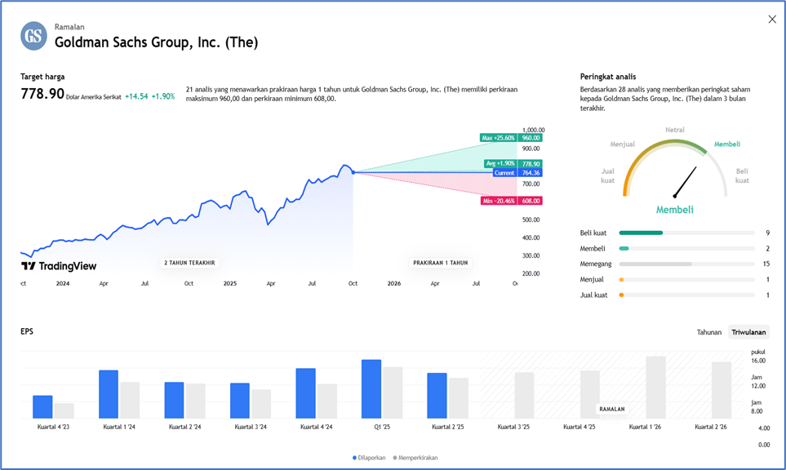The image size is (786, 470).
Task: Click the Kuartal 1 '26 estimate bar
Action: 655,388
